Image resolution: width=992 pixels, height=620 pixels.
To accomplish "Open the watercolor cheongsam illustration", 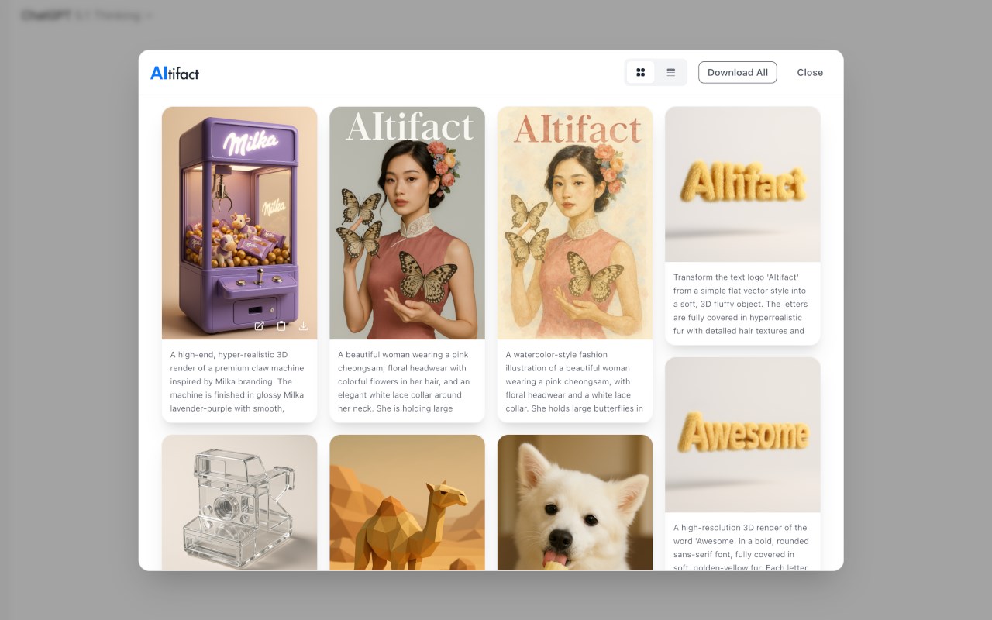I will tap(575, 223).
